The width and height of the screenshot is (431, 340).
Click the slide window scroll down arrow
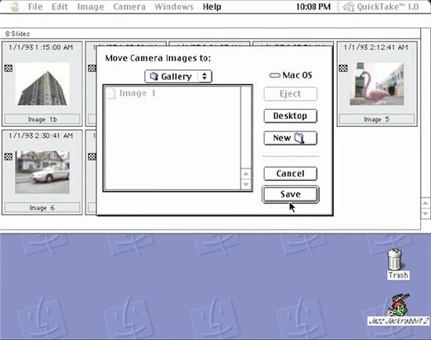[426, 213]
